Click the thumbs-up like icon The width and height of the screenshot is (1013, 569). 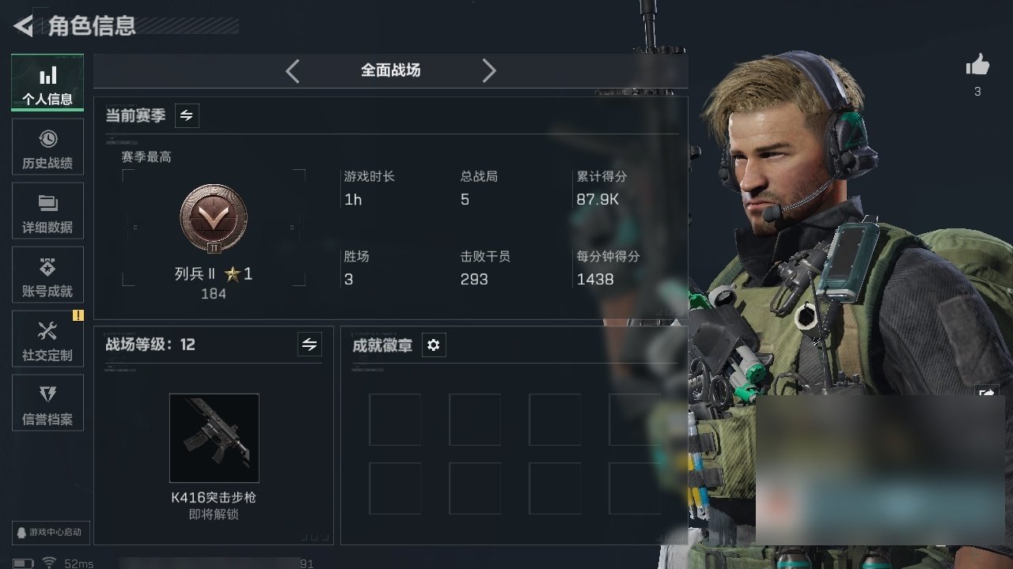977,66
